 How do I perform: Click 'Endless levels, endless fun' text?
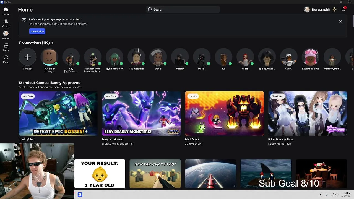[x=118, y=144]
